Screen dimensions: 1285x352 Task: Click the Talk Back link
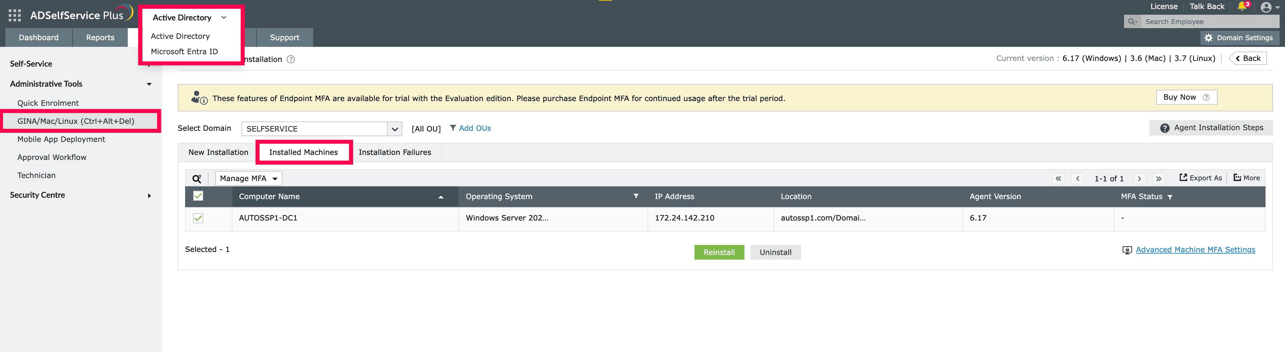[x=1207, y=6]
